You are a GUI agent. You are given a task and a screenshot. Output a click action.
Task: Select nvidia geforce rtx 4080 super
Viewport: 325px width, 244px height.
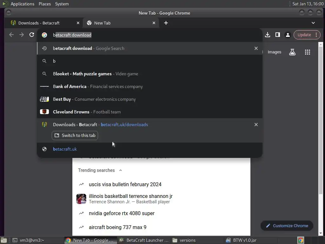[122, 213]
